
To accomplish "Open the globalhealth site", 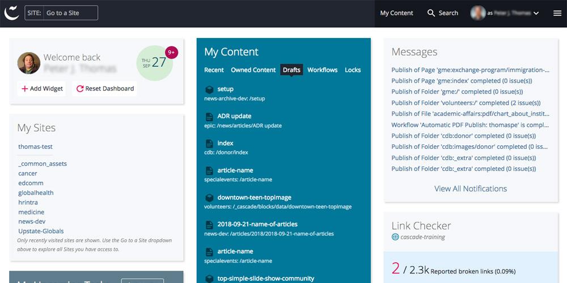I will tap(36, 193).
